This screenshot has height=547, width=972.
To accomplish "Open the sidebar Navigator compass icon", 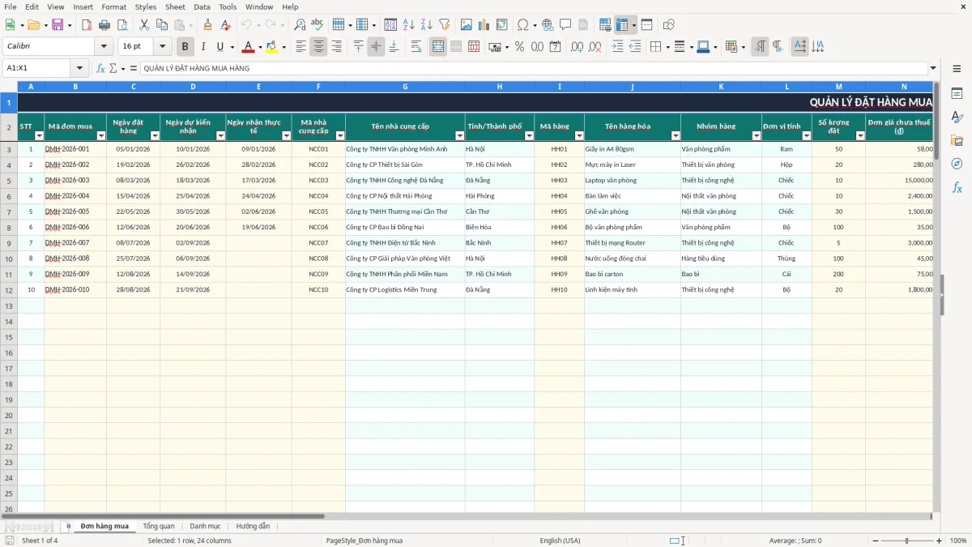I will [x=957, y=164].
